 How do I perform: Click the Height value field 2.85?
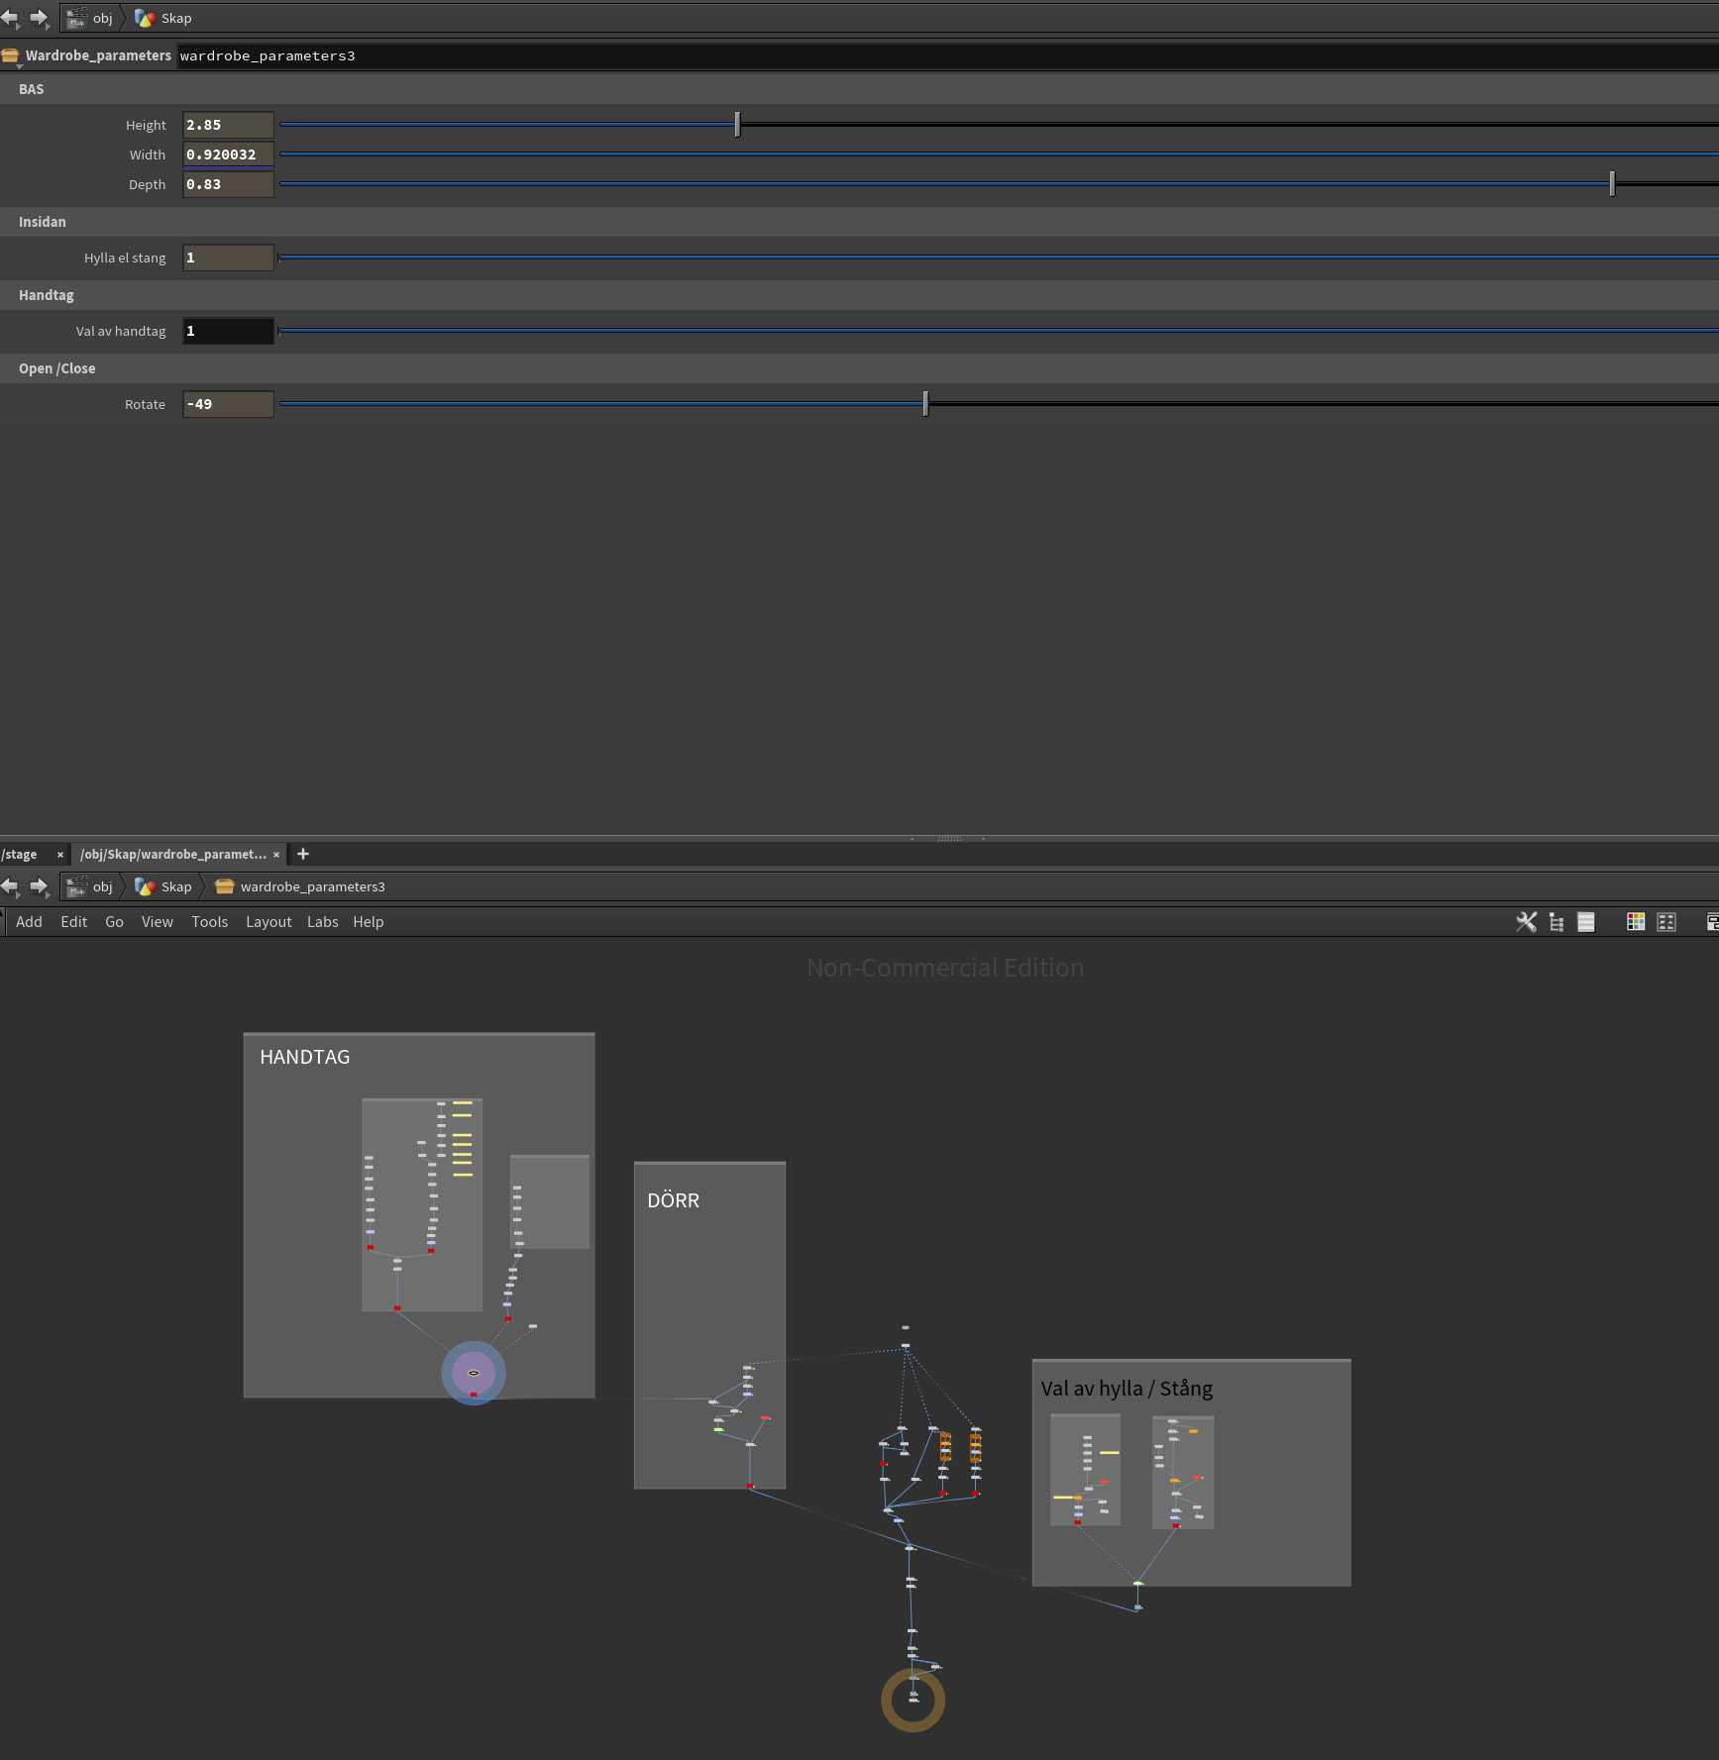228,125
